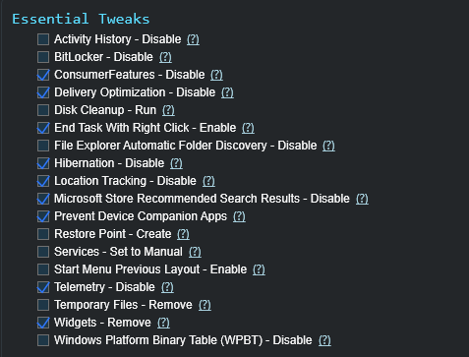Uncheck End Task With Right Click

43,128
